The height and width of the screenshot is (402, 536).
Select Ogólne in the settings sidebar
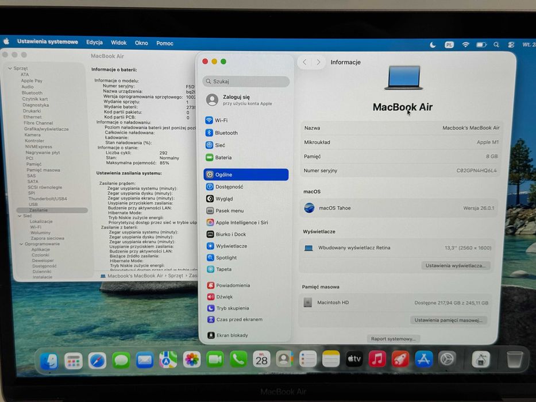pos(246,175)
